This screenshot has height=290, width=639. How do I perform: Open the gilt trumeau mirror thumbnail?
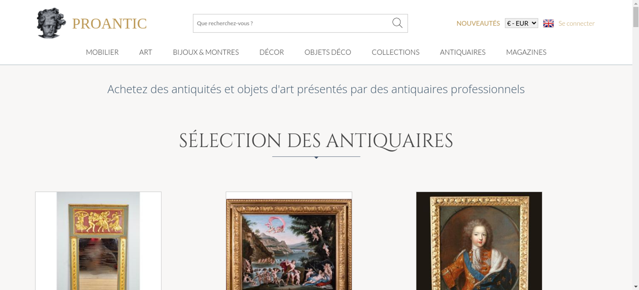[x=98, y=241]
